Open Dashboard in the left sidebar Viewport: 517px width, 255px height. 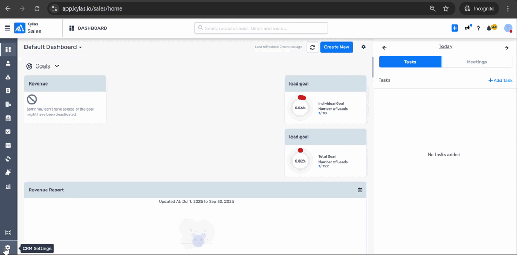pos(8,50)
